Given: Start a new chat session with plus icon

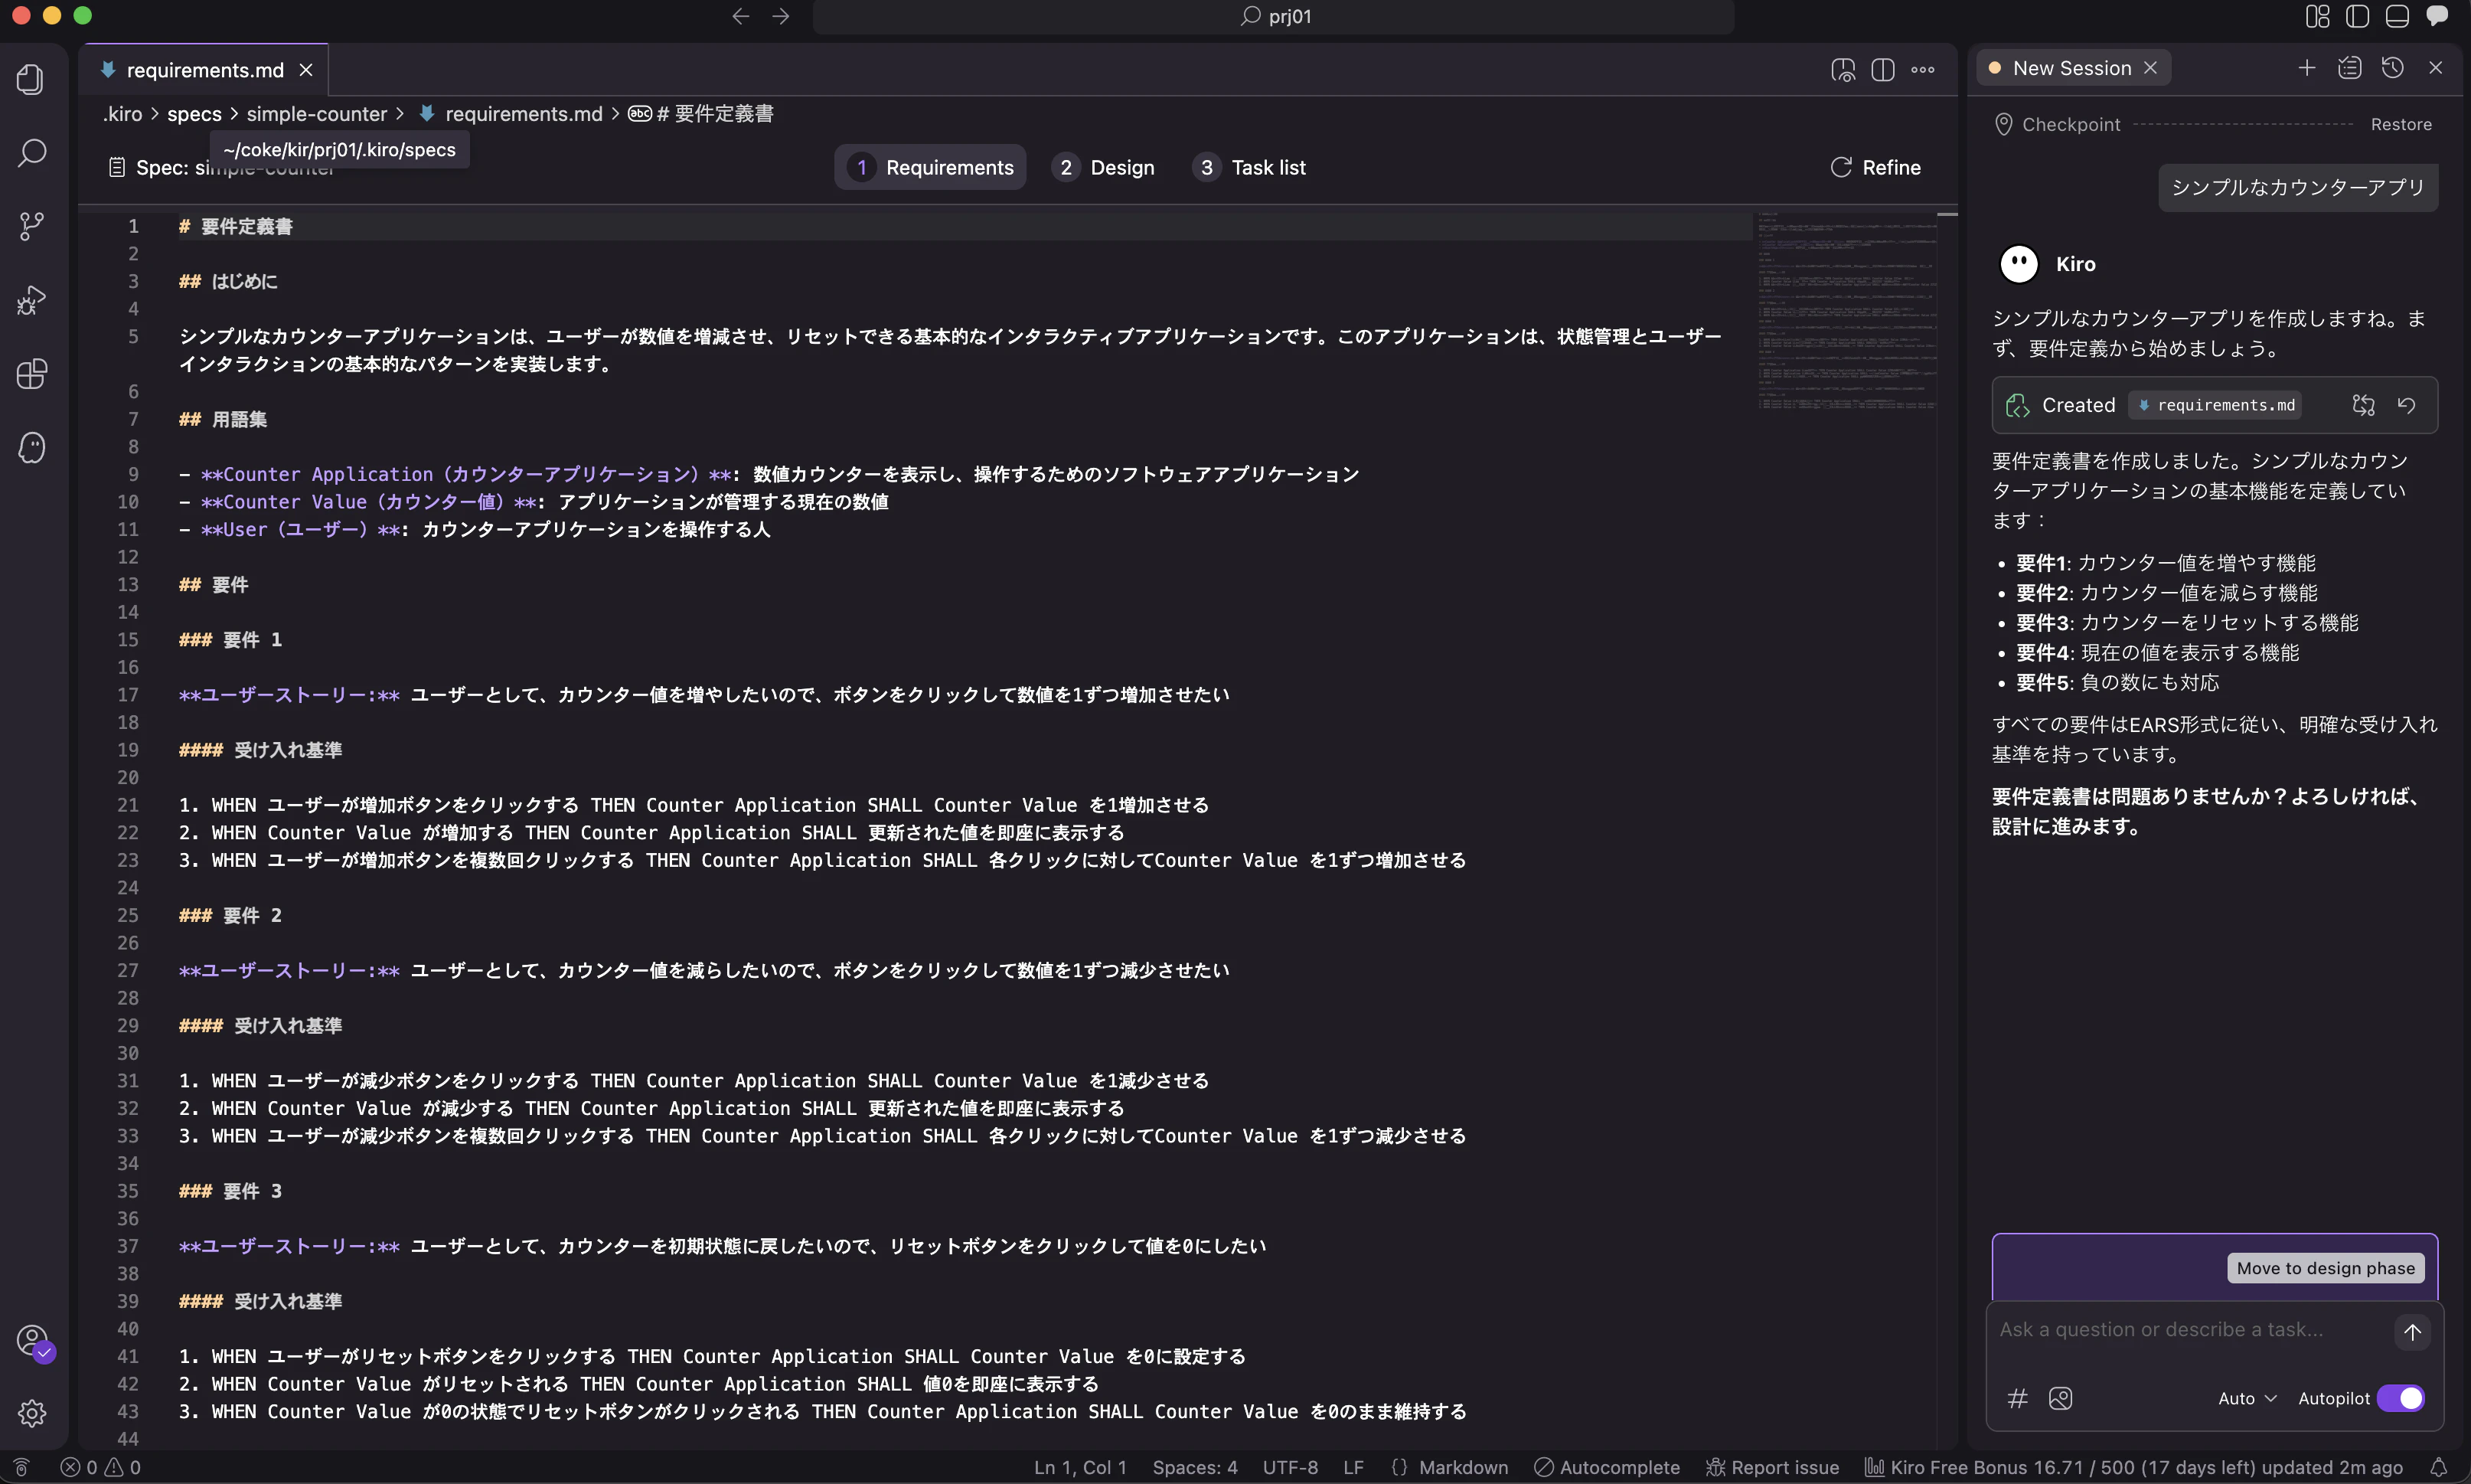Looking at the screenshot, I should click(x=2306, y=68).
